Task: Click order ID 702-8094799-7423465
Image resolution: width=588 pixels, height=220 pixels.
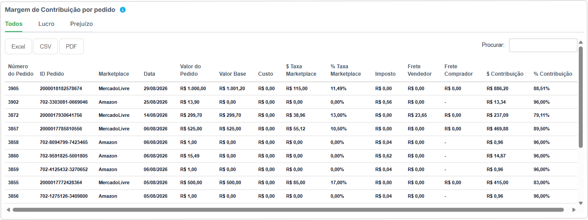Action: coord(64,142)
